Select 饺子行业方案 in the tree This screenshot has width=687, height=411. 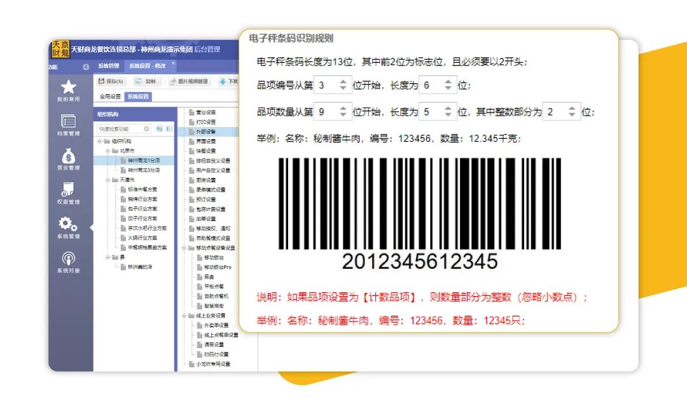[142, 219]
